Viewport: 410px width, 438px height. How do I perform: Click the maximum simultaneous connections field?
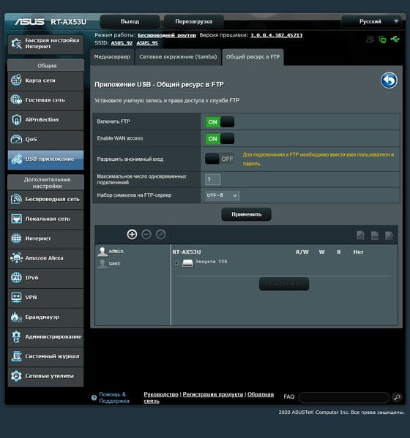pyautogui.click(x=213, y=179)
